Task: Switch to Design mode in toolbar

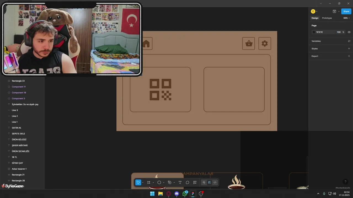Action: [x=209, y=182]
